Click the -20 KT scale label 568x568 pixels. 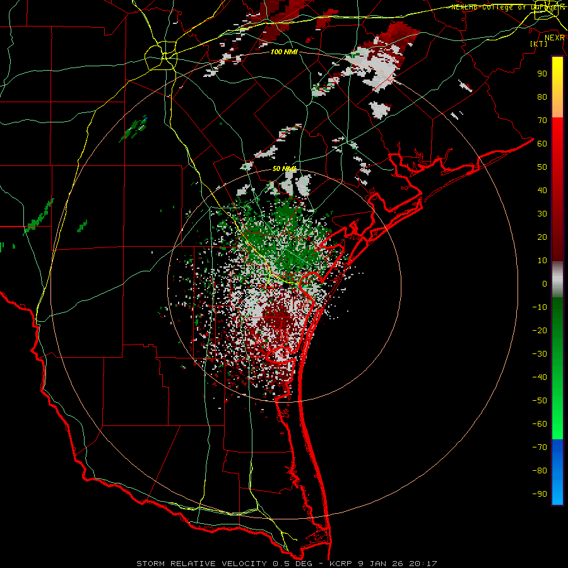pos(540,330)
